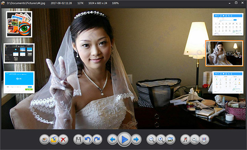Click the application icon in the title bar
247x150 pixels.
coord(3,3)
